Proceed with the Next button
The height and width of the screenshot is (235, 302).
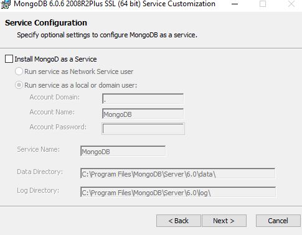224,221
